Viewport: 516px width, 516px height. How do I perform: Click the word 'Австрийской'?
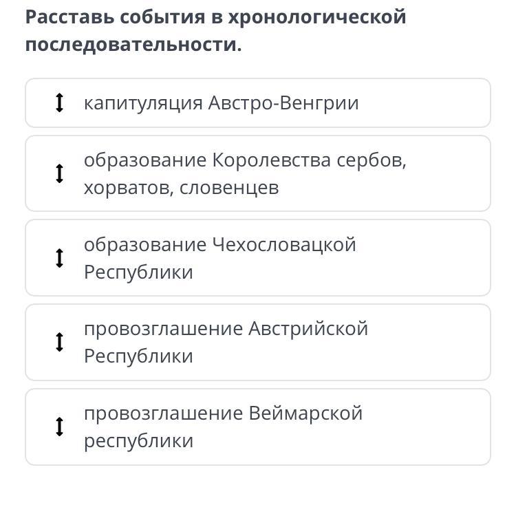(308, 329)
